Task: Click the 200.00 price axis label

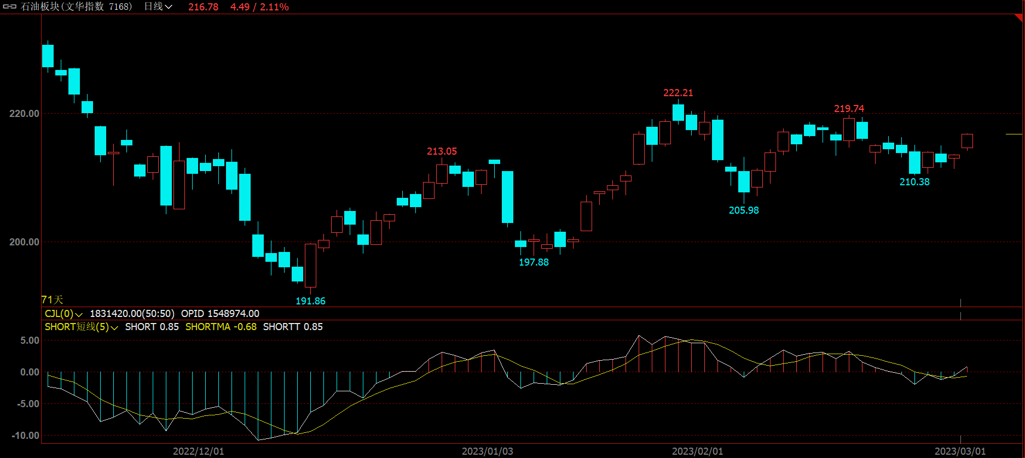Action: pos(24,242)
